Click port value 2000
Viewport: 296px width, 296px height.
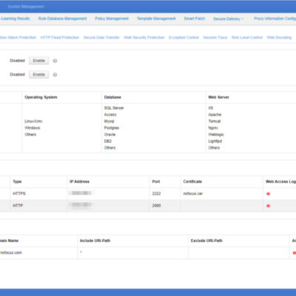coord(156,206)
